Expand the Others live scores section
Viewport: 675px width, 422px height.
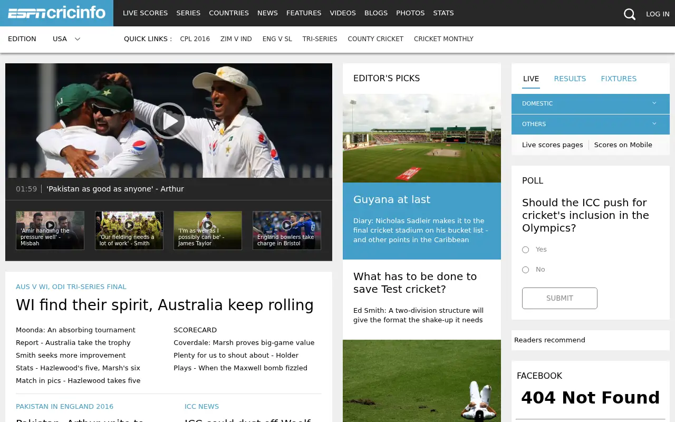click(591, 124)
